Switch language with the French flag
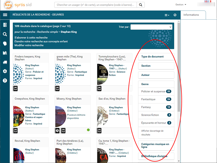 [209, 1]
